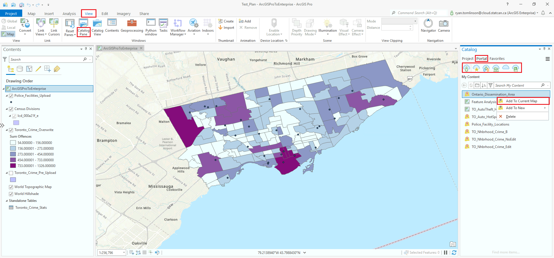Image resolution: width=554 pixels, height=258 pixels.
Task: Toggle Census Divisions layer checkbox
Action: click(x=11, y=109)
